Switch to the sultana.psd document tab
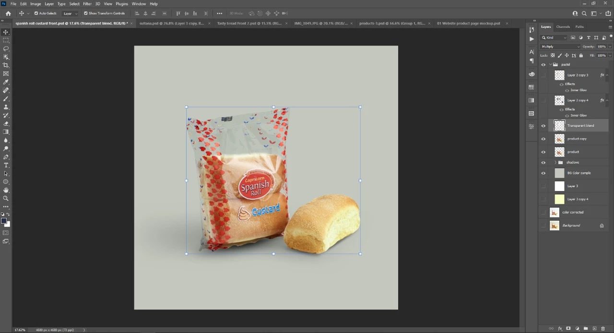The height and width of the screenshot is (333, 614). point(172,23)
